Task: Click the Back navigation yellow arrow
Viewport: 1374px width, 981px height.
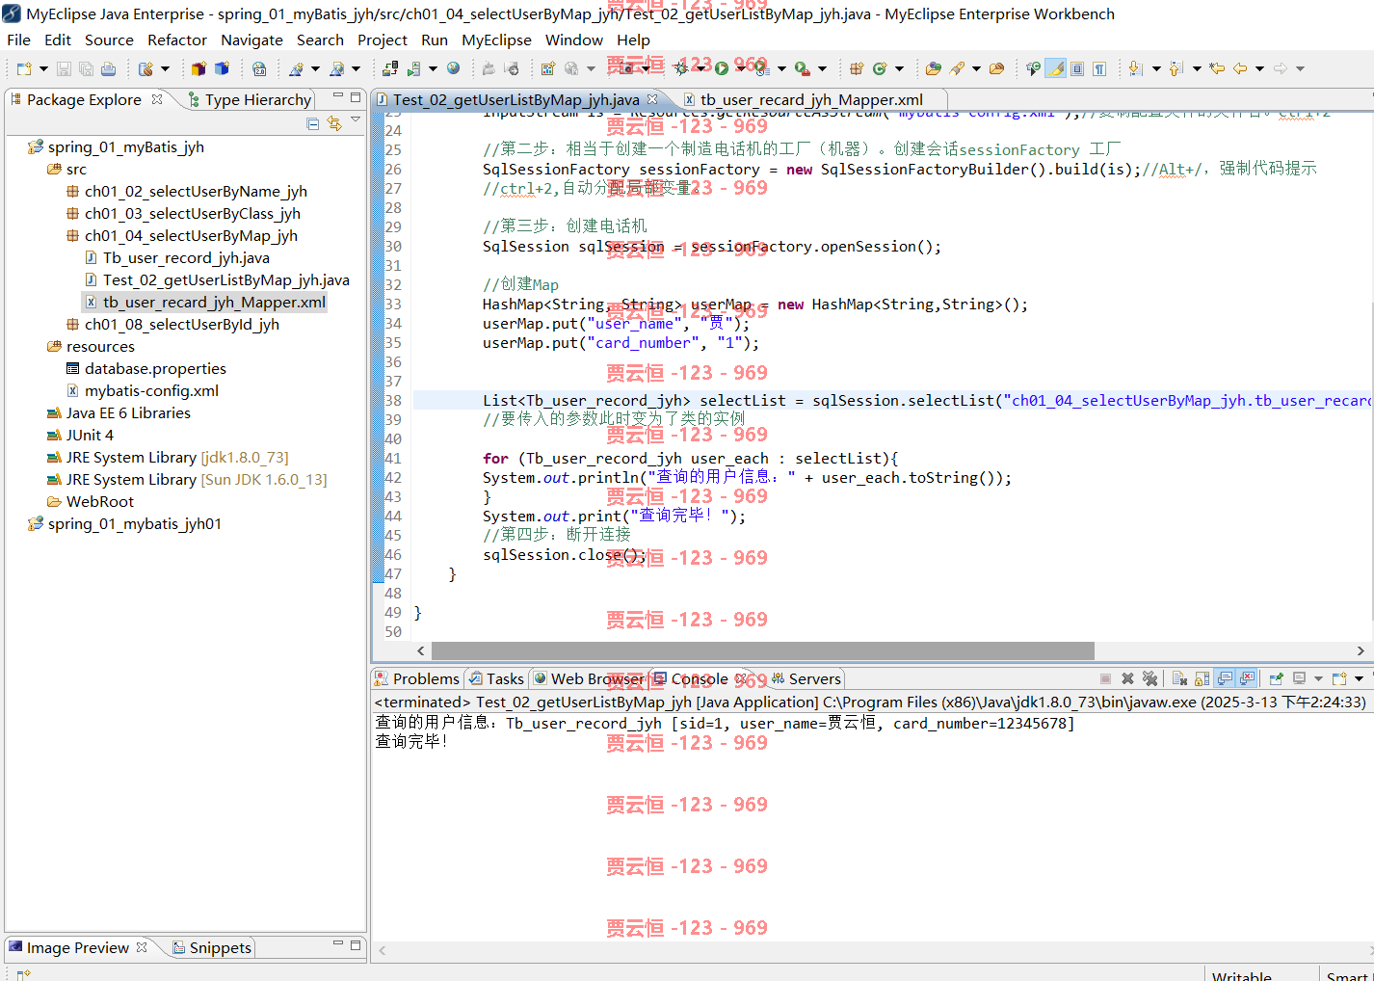Action: [x=1240, y=68]
